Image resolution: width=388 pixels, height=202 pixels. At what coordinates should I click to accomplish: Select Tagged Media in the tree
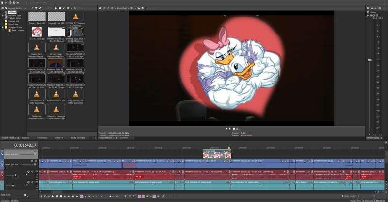pyautogui.click(x=15, y=18)
